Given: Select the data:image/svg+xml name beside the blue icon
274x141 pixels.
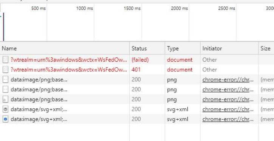Looking at the screenshot, I should pyautogui.click(x=39, y=119).
